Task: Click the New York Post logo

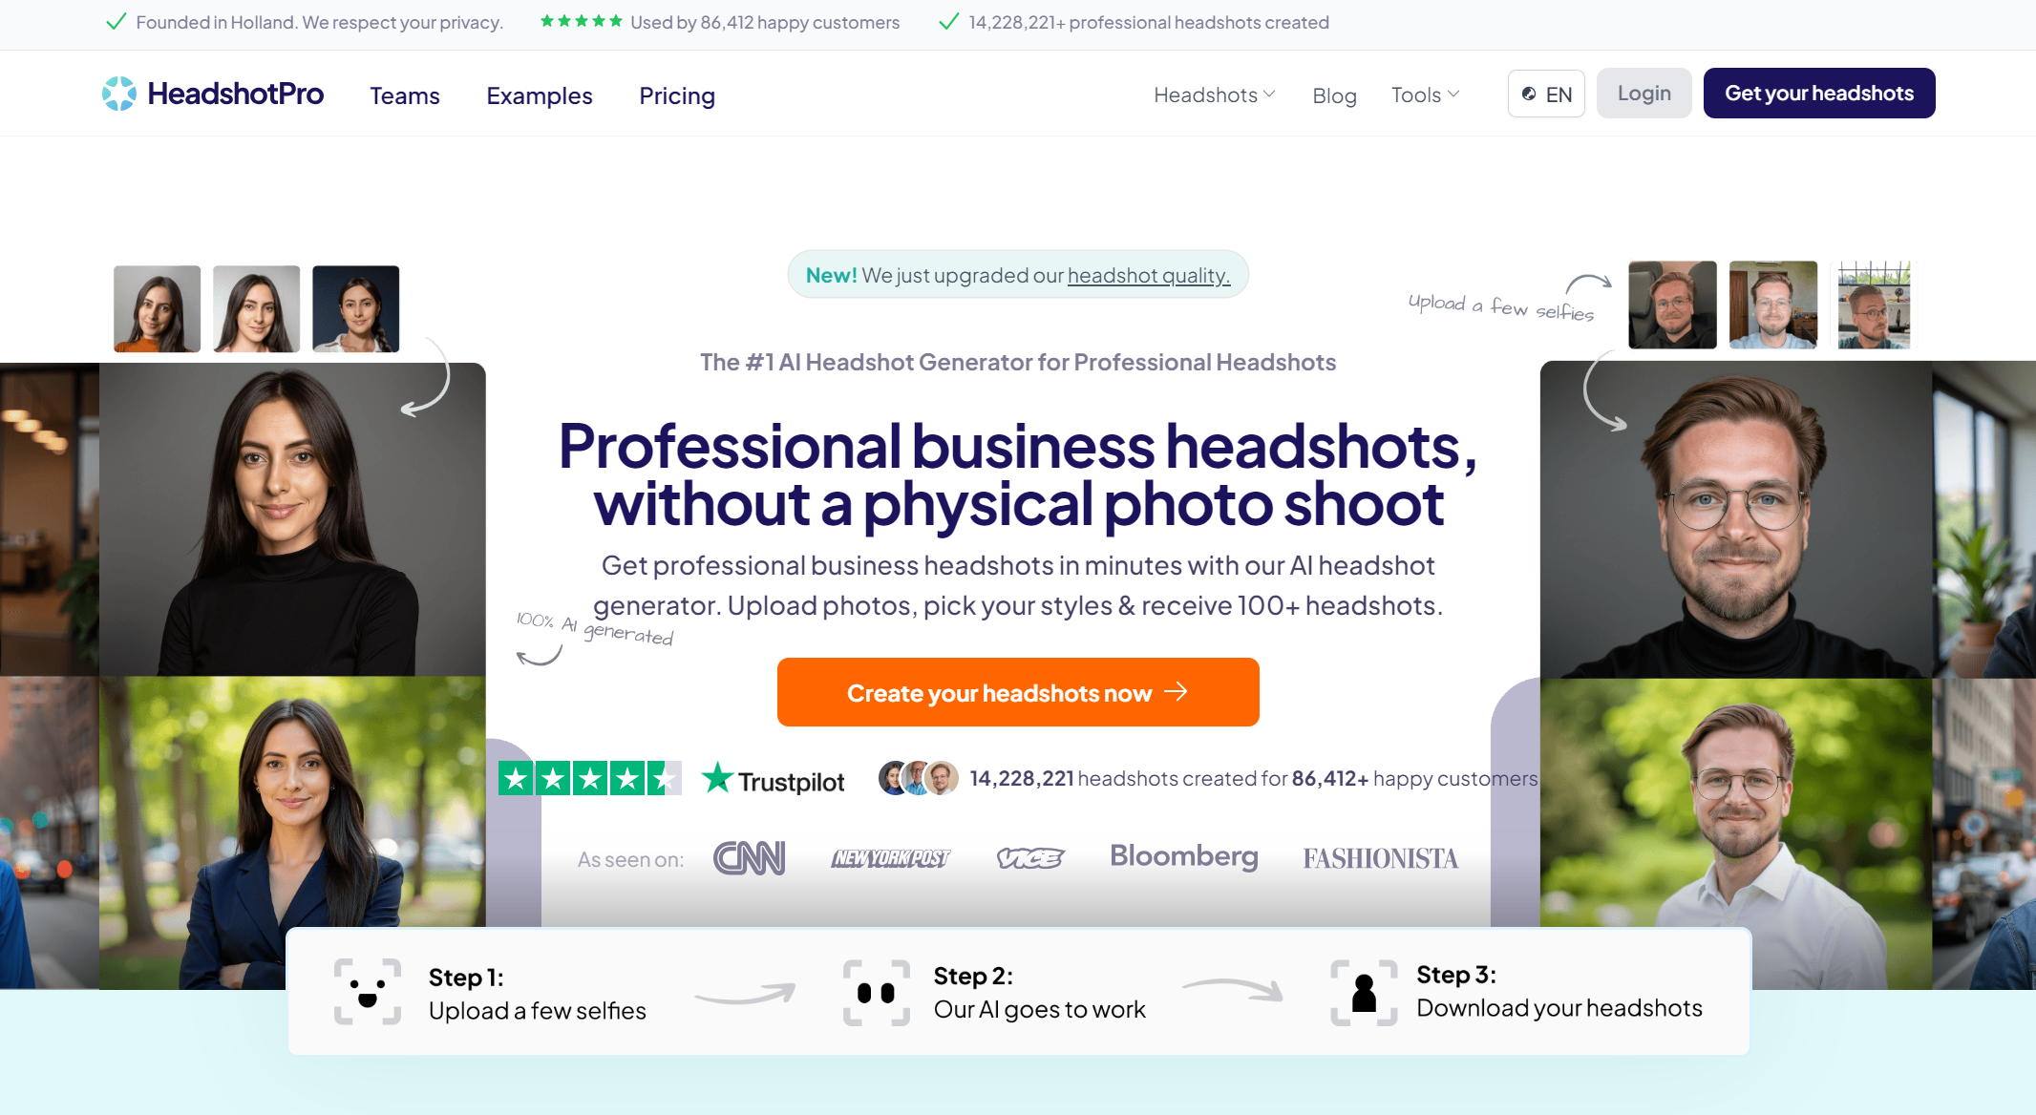Action: coord(890,858)
